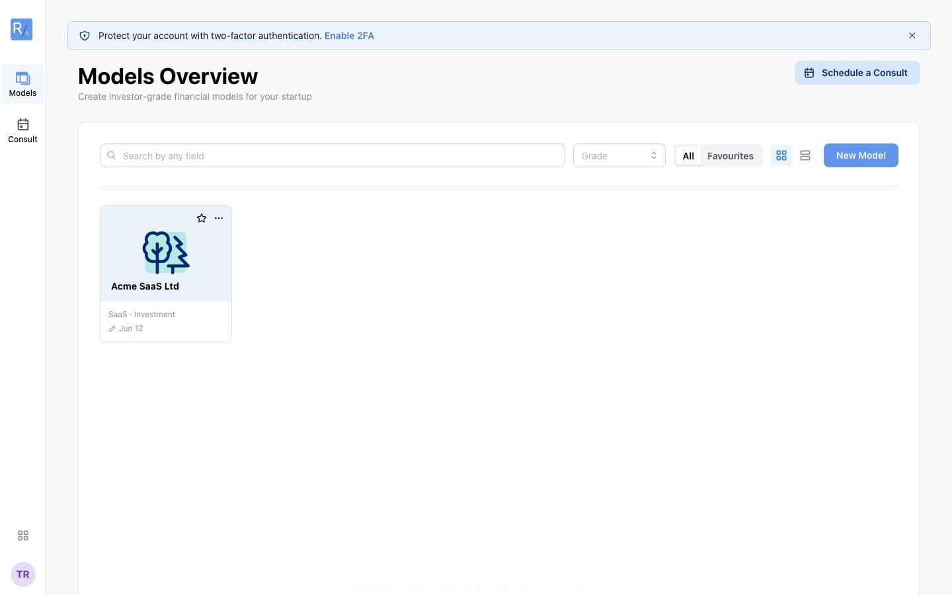Screen dimensions: 952x595
Task: Click the shield icon in 2FA banner
Action: (85, 36)
